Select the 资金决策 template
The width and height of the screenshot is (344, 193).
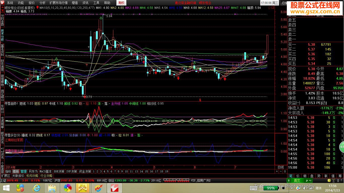click(85, 171)
